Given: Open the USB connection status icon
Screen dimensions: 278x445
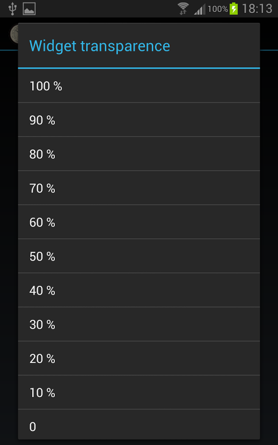Looking at the screenshot, I should [12, 8].
